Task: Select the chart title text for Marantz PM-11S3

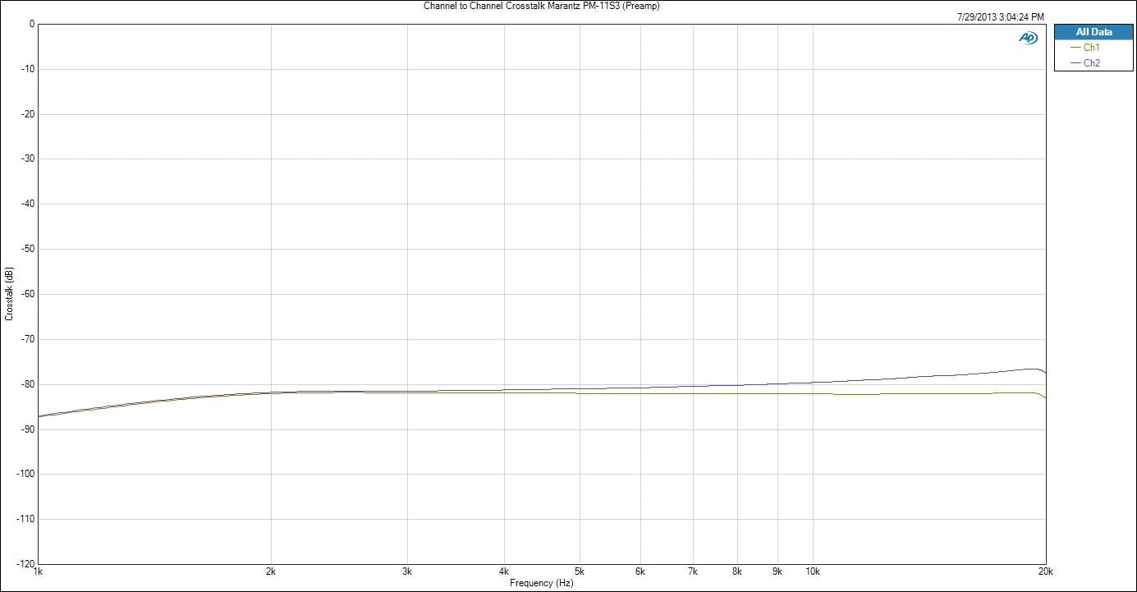Action: pyautogui.click(x=541, y=6)
